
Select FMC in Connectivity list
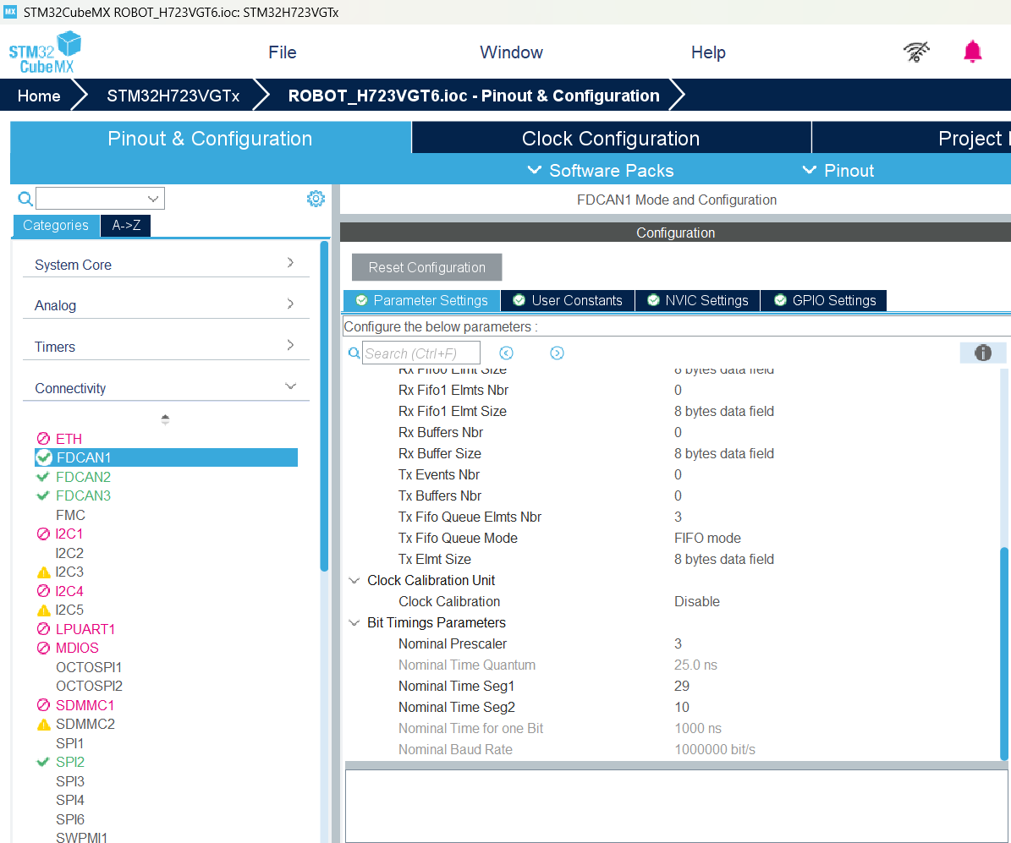pos(70,515)
